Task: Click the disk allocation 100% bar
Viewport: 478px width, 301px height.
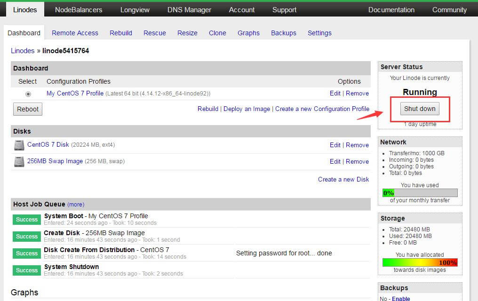Action: point(420,262)
